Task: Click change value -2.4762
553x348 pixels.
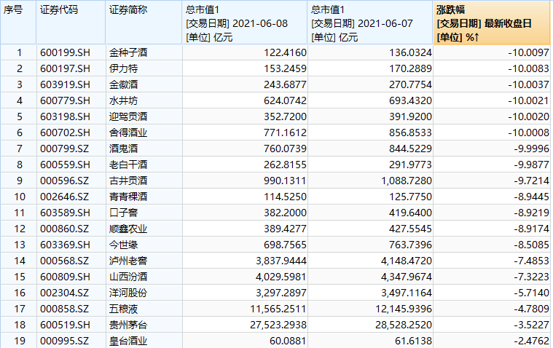Action: pyautogui.click(x=531, y=341)
